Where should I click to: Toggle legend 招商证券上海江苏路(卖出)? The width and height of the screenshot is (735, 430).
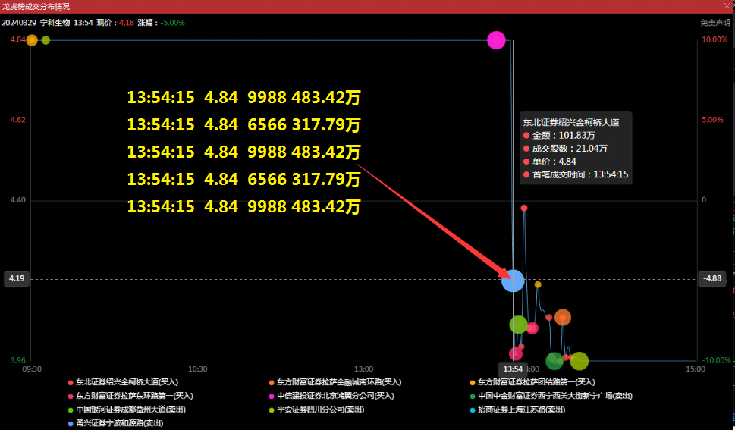pos(517,410)
